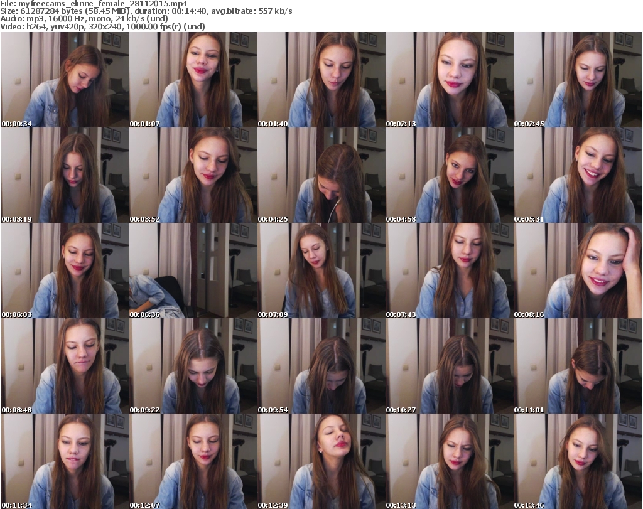Open the thumbnail stamped 00:03:19
Image resolution: width=643 pixels, height=509 pixels.
(65, 175)
